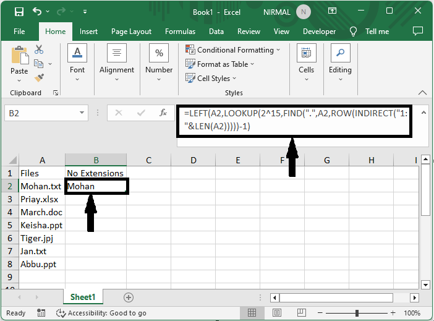
Task: Switch to the View tab
Action: 281,32
